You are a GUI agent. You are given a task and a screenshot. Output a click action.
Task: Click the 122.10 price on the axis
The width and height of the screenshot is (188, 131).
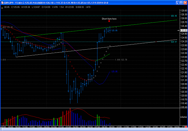click(184, 69)
